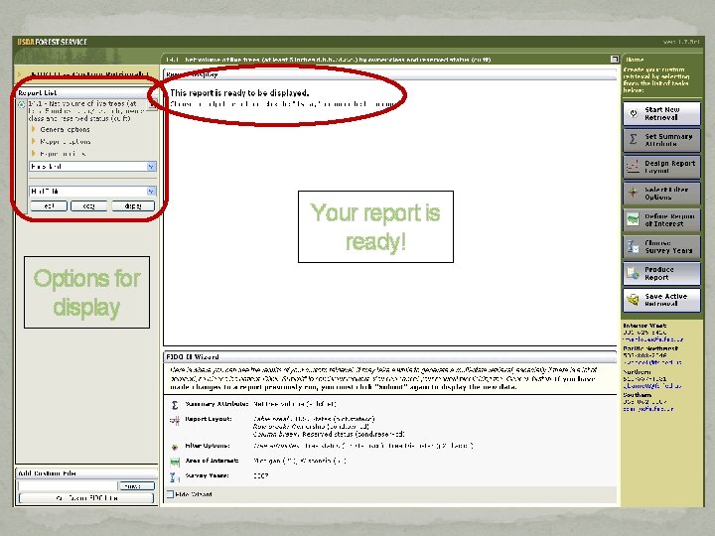
Task: Click the Start New Retrieval icon
Action: (634, 113)
